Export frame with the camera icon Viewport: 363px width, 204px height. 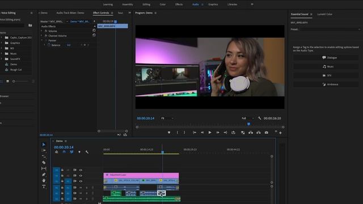[267, 133]
